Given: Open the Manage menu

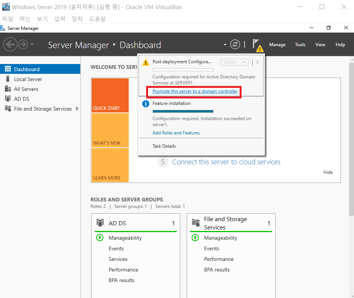Looking at the screenshot, I should coord(277,45).
